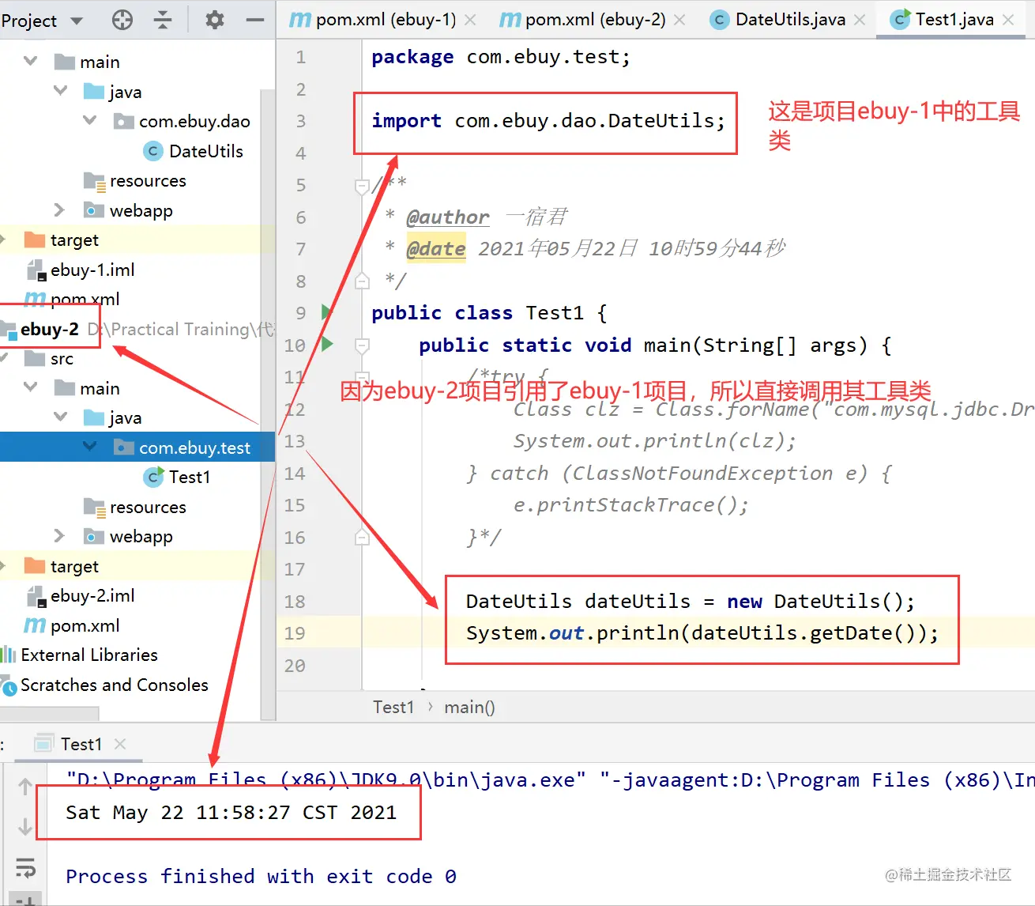Collapse the first main folder in ebuy-1
The height and width of the screenshot is (906, 1035).
(31, 61)
